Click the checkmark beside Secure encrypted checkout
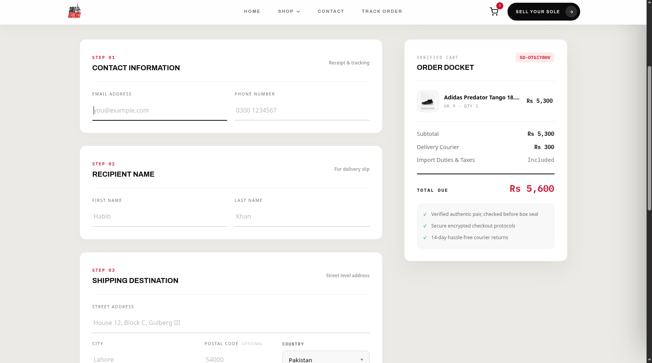652x363 pixels. click(425, 226)
